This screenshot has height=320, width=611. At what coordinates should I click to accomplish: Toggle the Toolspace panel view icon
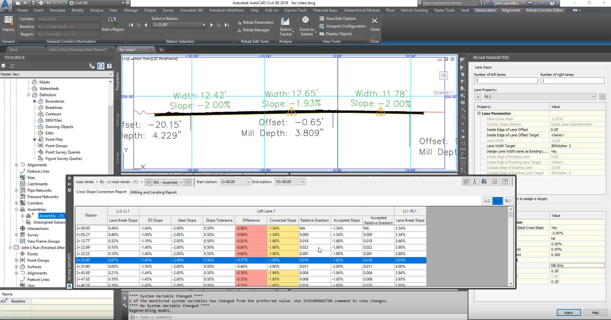pyautogui.click(x=101, y=66)
